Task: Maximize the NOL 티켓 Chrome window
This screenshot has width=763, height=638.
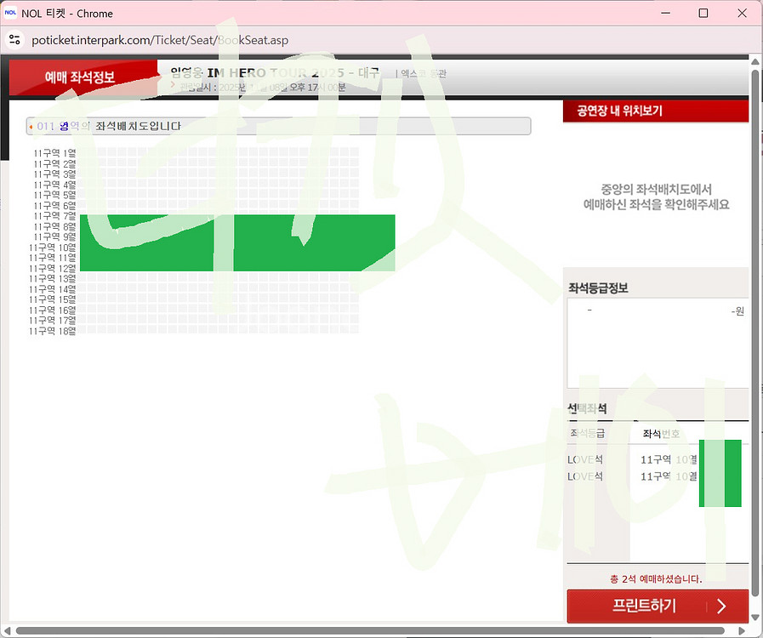Action: click(703, 13)
